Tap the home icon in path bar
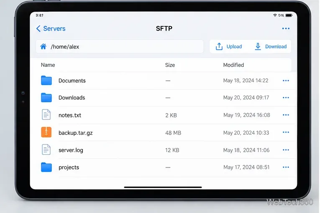The width and height of the screenshot is (320, 213). tap(43, 46)
